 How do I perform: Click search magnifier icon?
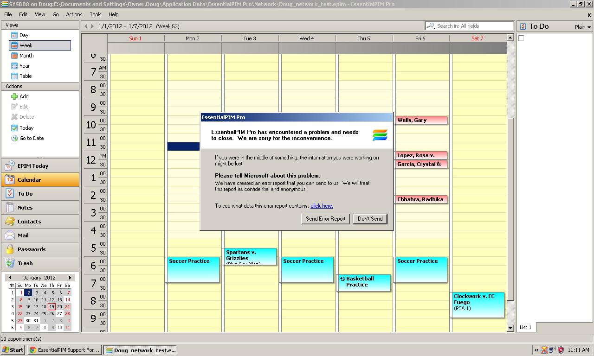(x=431, y=26)
